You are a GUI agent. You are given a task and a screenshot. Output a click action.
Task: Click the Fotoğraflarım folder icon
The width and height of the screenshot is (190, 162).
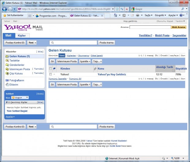(7, 80)
